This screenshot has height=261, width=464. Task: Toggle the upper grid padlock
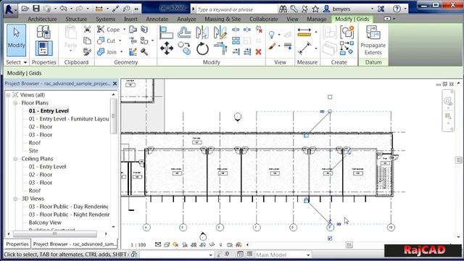pos(306,136)
